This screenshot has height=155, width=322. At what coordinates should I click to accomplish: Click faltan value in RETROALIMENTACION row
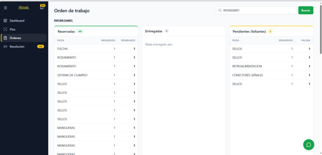(x=309, y=66)
